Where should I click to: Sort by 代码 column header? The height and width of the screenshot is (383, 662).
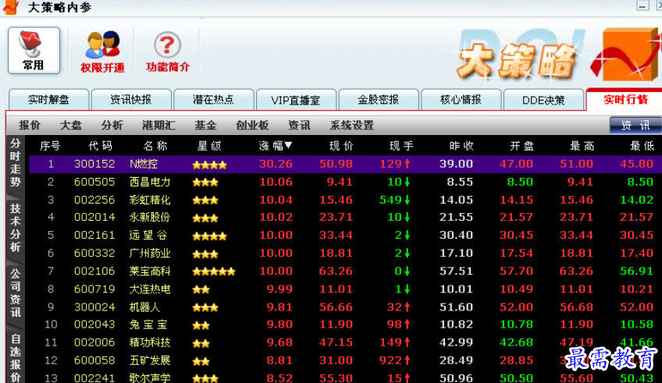coord(100,146)
